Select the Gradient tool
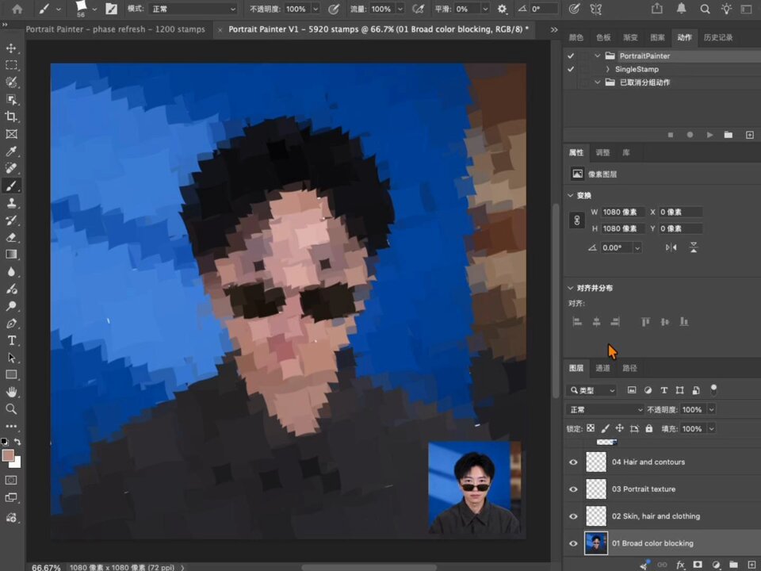The image size is (761, 571). [x=11, y=255]
